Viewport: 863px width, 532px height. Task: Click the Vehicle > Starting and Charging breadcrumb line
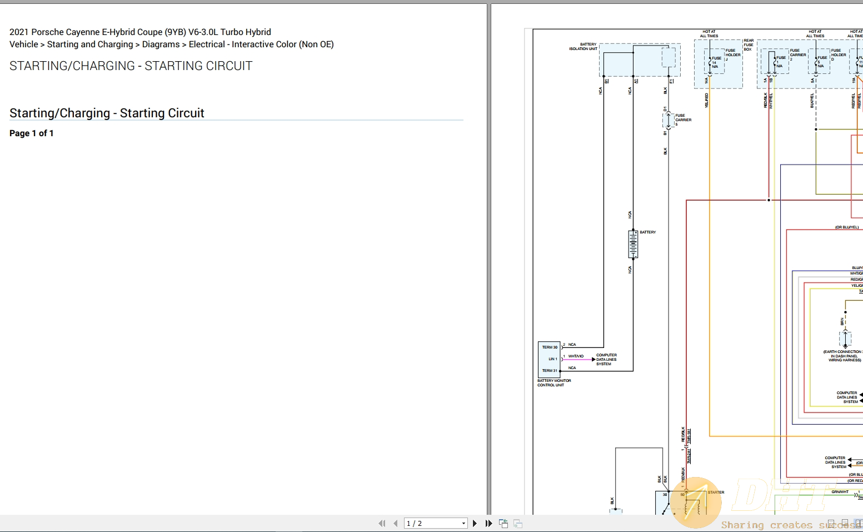pos(172,44)
